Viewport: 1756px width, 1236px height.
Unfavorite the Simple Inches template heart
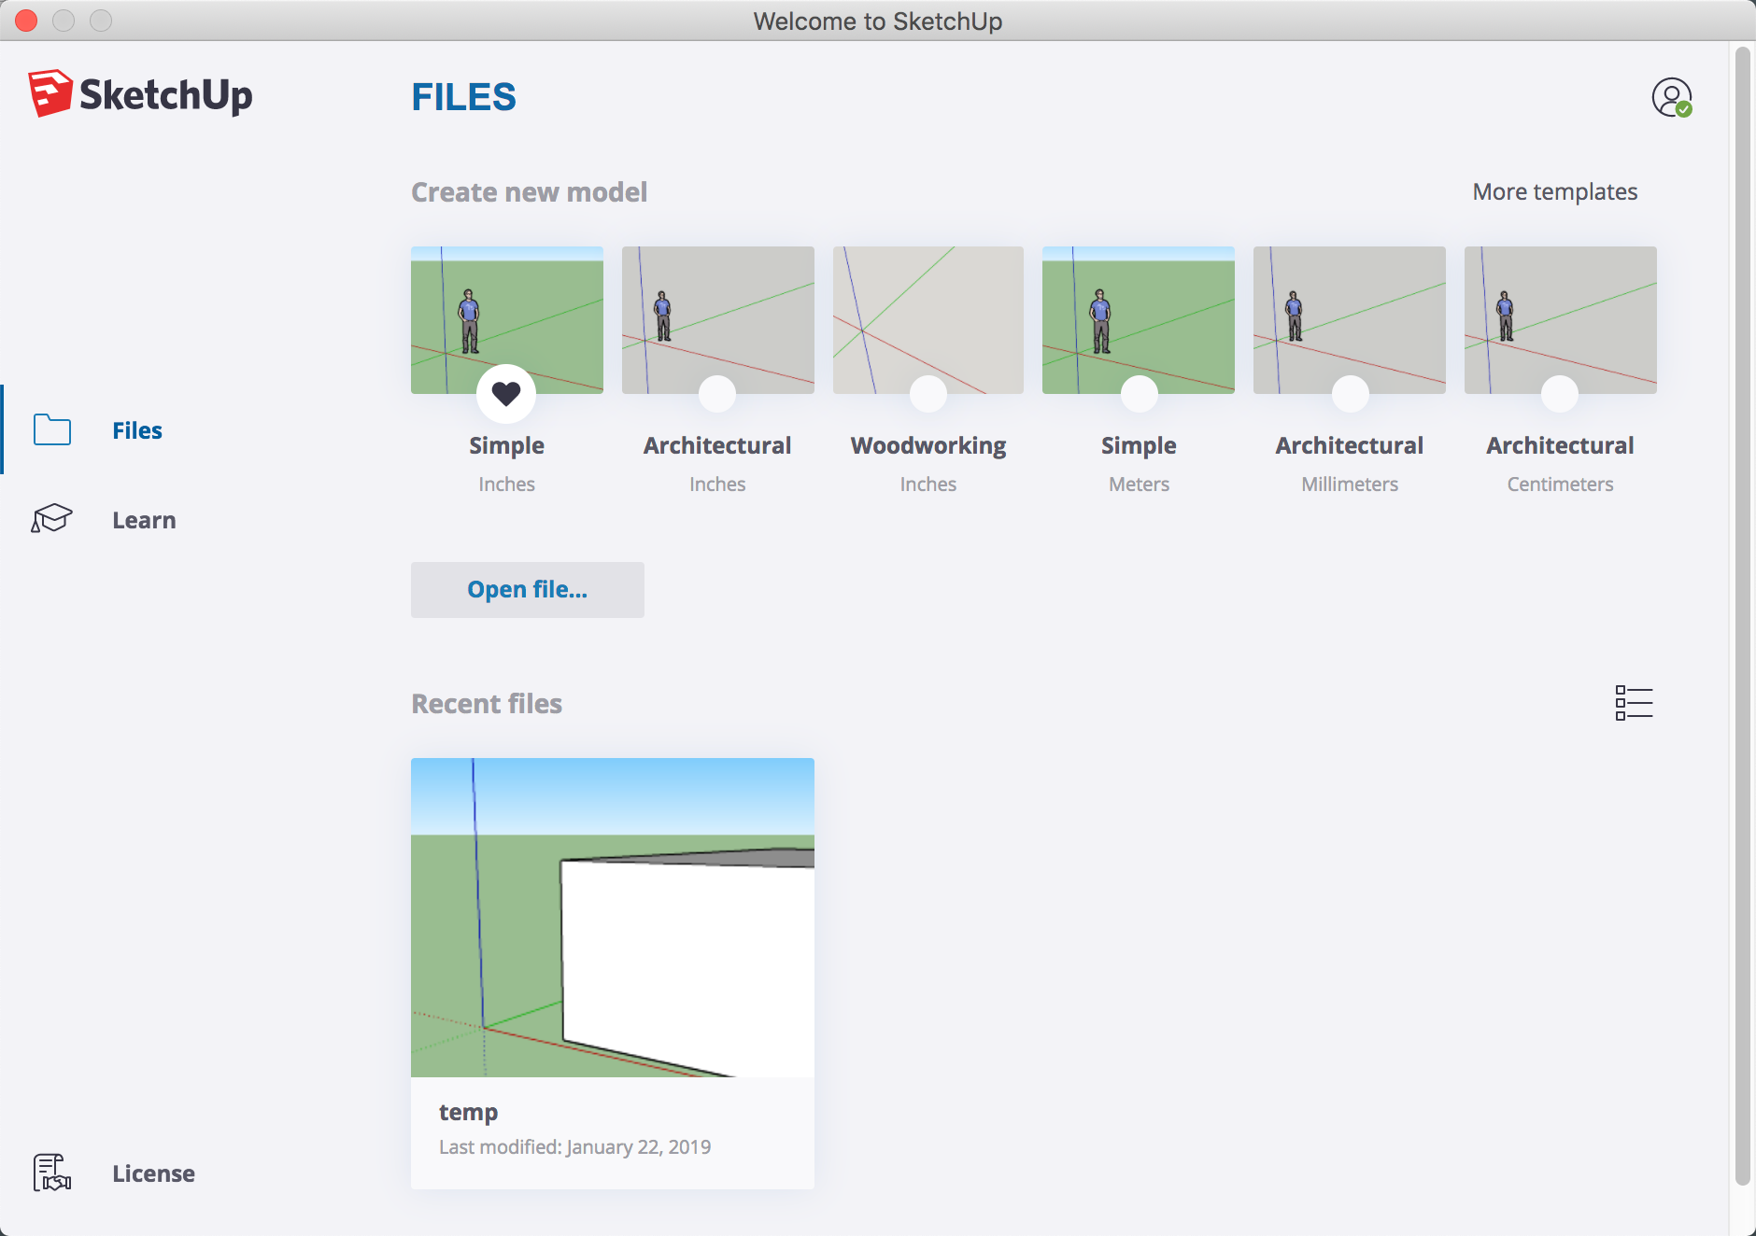[506, 394]
